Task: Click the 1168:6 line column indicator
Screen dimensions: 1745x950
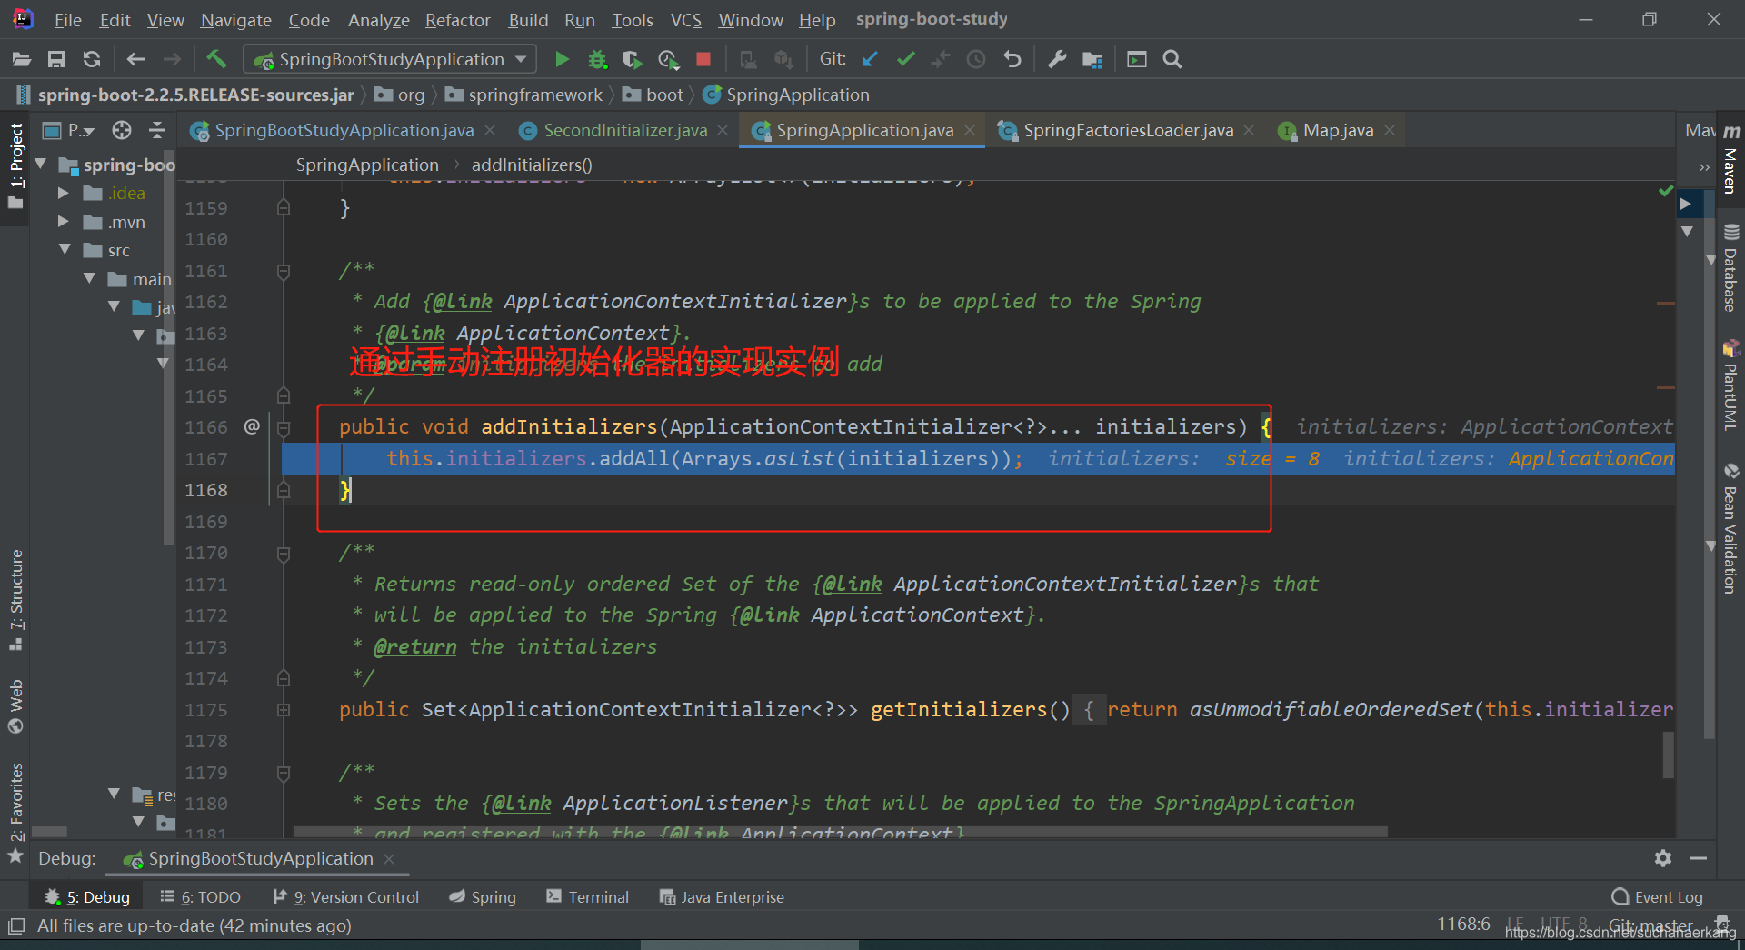Action: (1462, 925)
